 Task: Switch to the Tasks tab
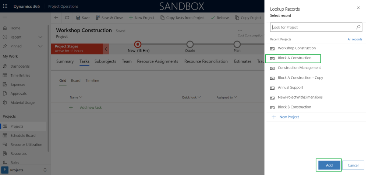85,61
